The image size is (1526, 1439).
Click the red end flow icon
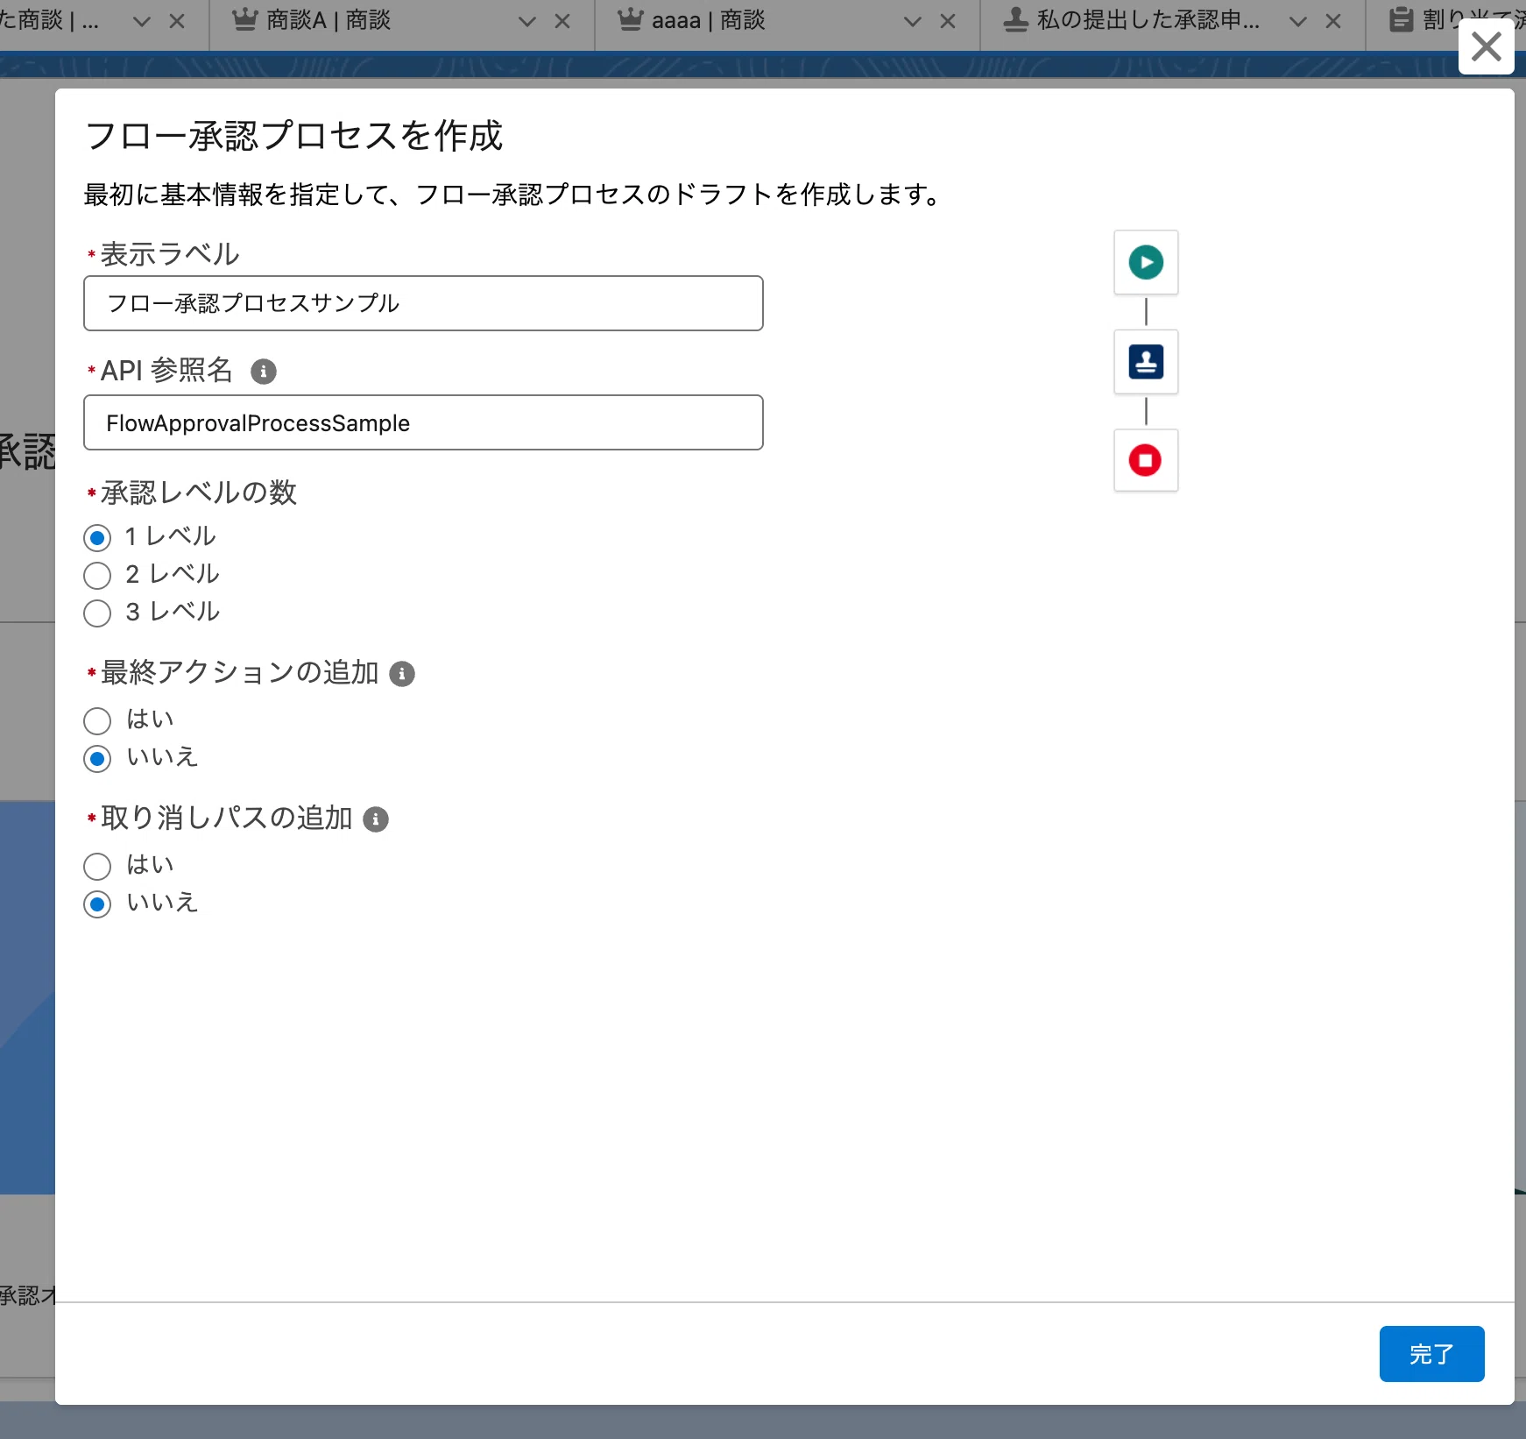pos(1146,460)
